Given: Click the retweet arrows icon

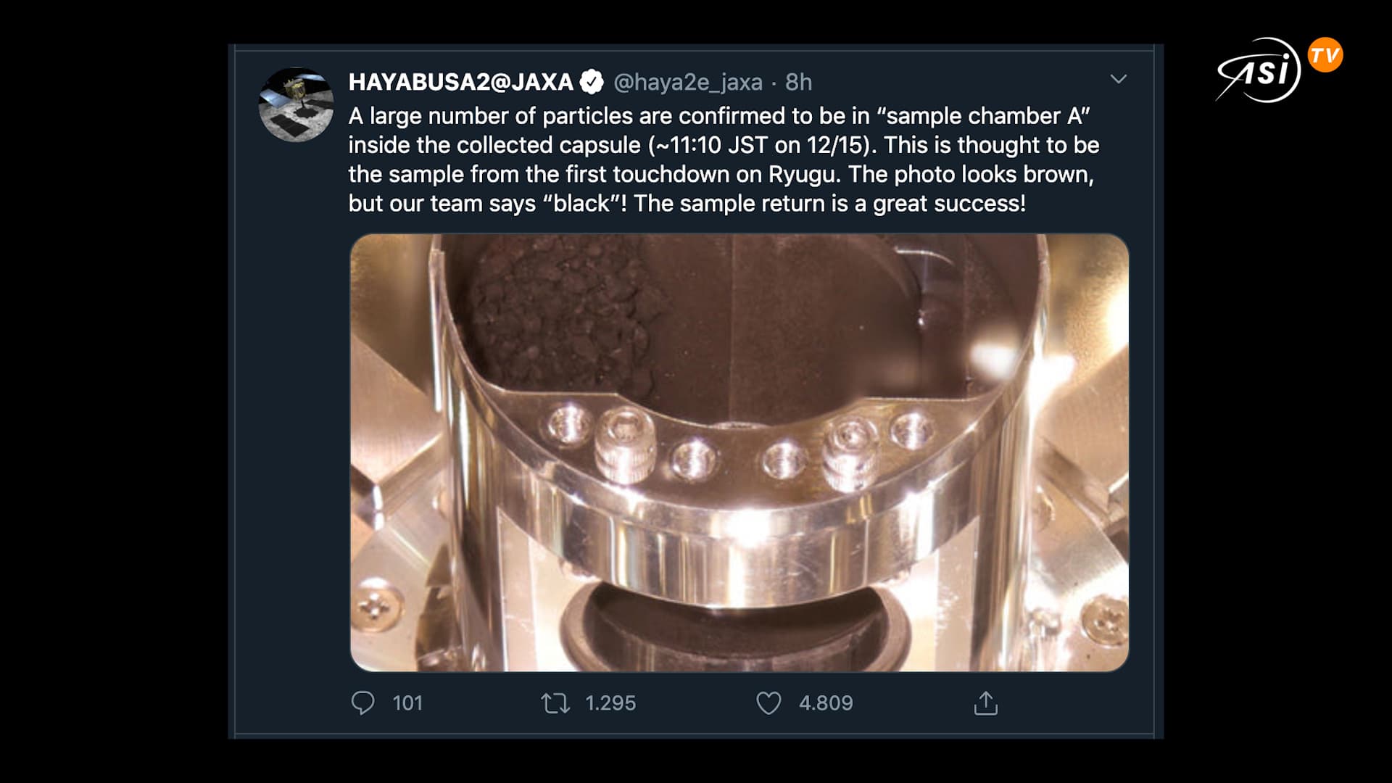Looking at the screenshot, I should (x=555, y=703).
